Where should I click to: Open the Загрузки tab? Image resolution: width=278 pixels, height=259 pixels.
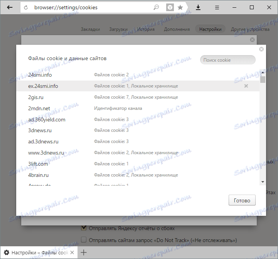(x=118, y=29)
